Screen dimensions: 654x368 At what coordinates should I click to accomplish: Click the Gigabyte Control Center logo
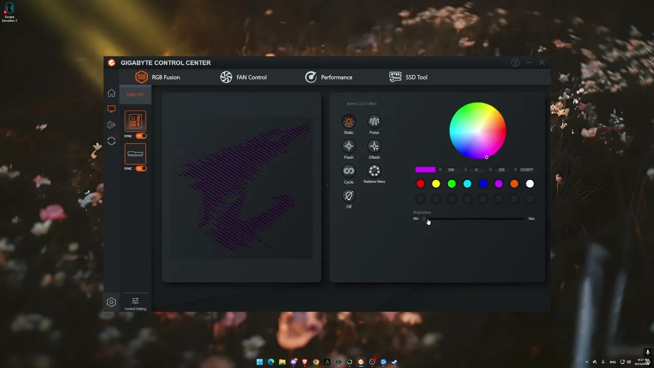[x=111, y=63]
